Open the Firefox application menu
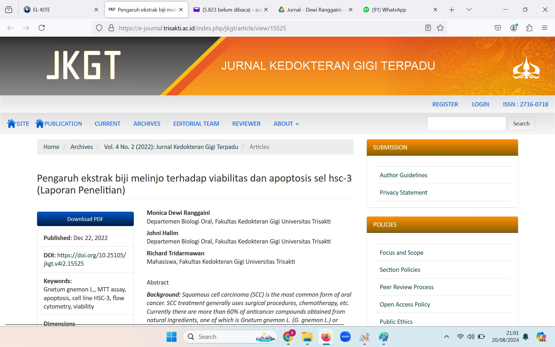The width and height of the screenshot is (555, 347). (545, 28)
